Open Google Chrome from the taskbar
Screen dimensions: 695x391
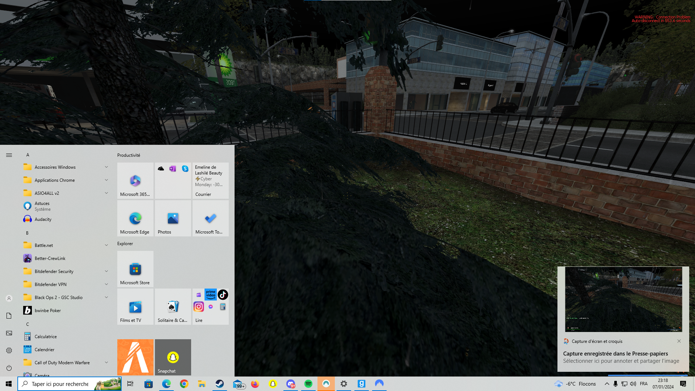pos(184,384)
